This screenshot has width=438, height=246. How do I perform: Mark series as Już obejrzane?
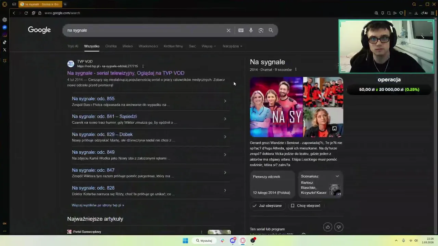267,206
